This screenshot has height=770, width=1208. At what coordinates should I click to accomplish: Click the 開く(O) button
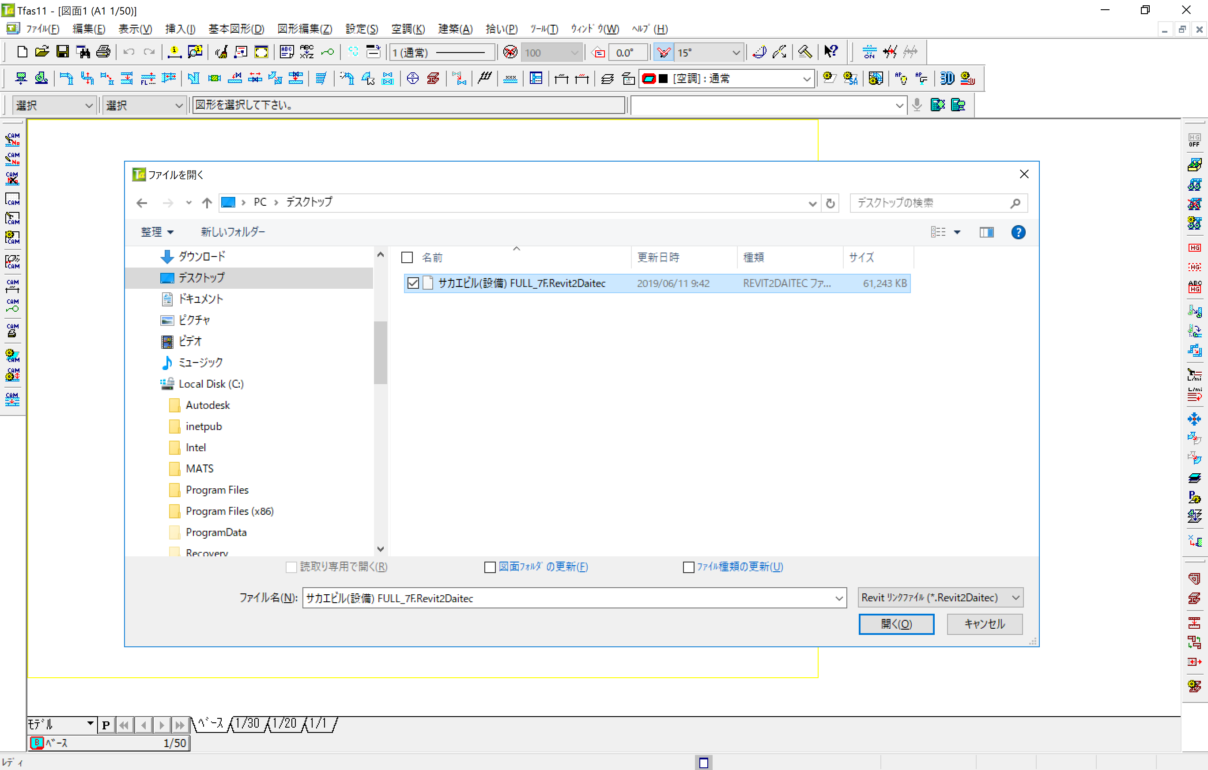(896, 623)
